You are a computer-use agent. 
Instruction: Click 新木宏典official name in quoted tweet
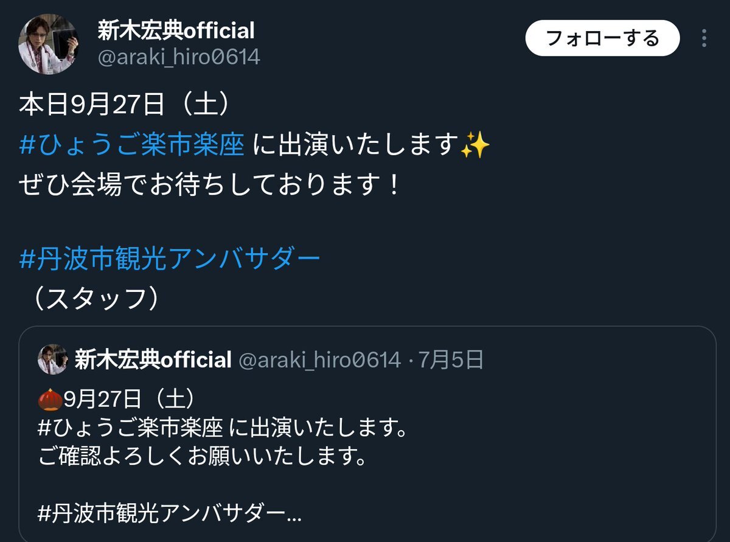153,360
